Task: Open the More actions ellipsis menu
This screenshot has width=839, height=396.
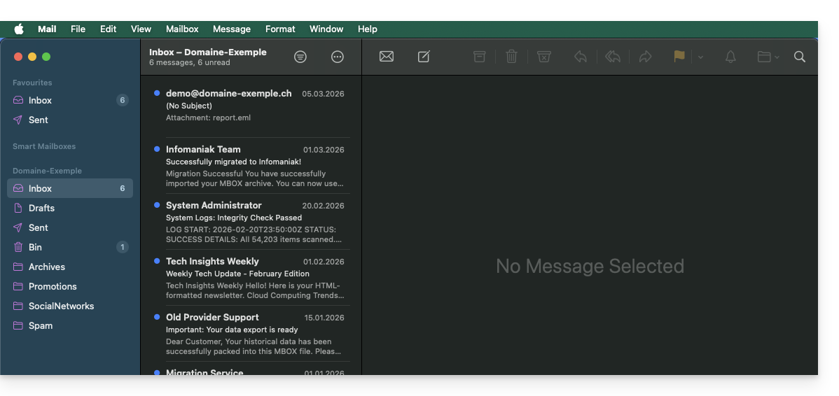Action: (x=338, y=57)
